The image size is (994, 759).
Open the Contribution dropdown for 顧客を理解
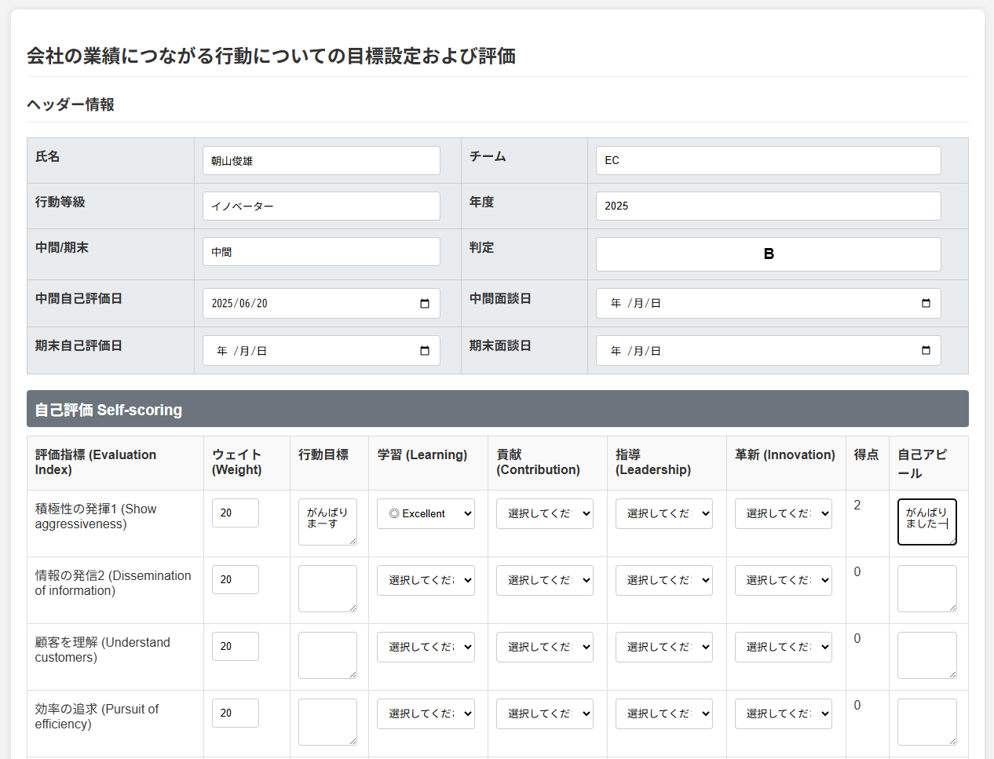coord(545,647)
